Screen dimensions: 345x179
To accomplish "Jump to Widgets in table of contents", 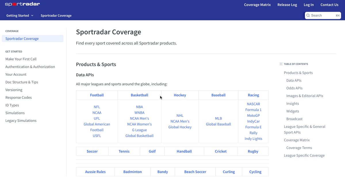I will tap(293, 111).
